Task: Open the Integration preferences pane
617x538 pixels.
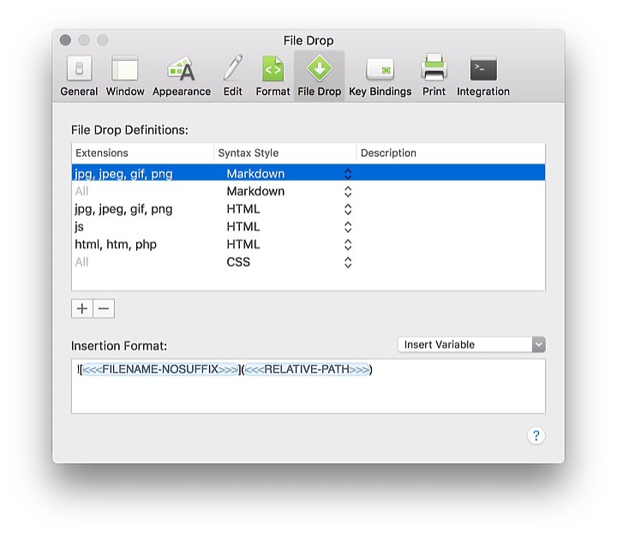Action: click(x=482, y=76)
